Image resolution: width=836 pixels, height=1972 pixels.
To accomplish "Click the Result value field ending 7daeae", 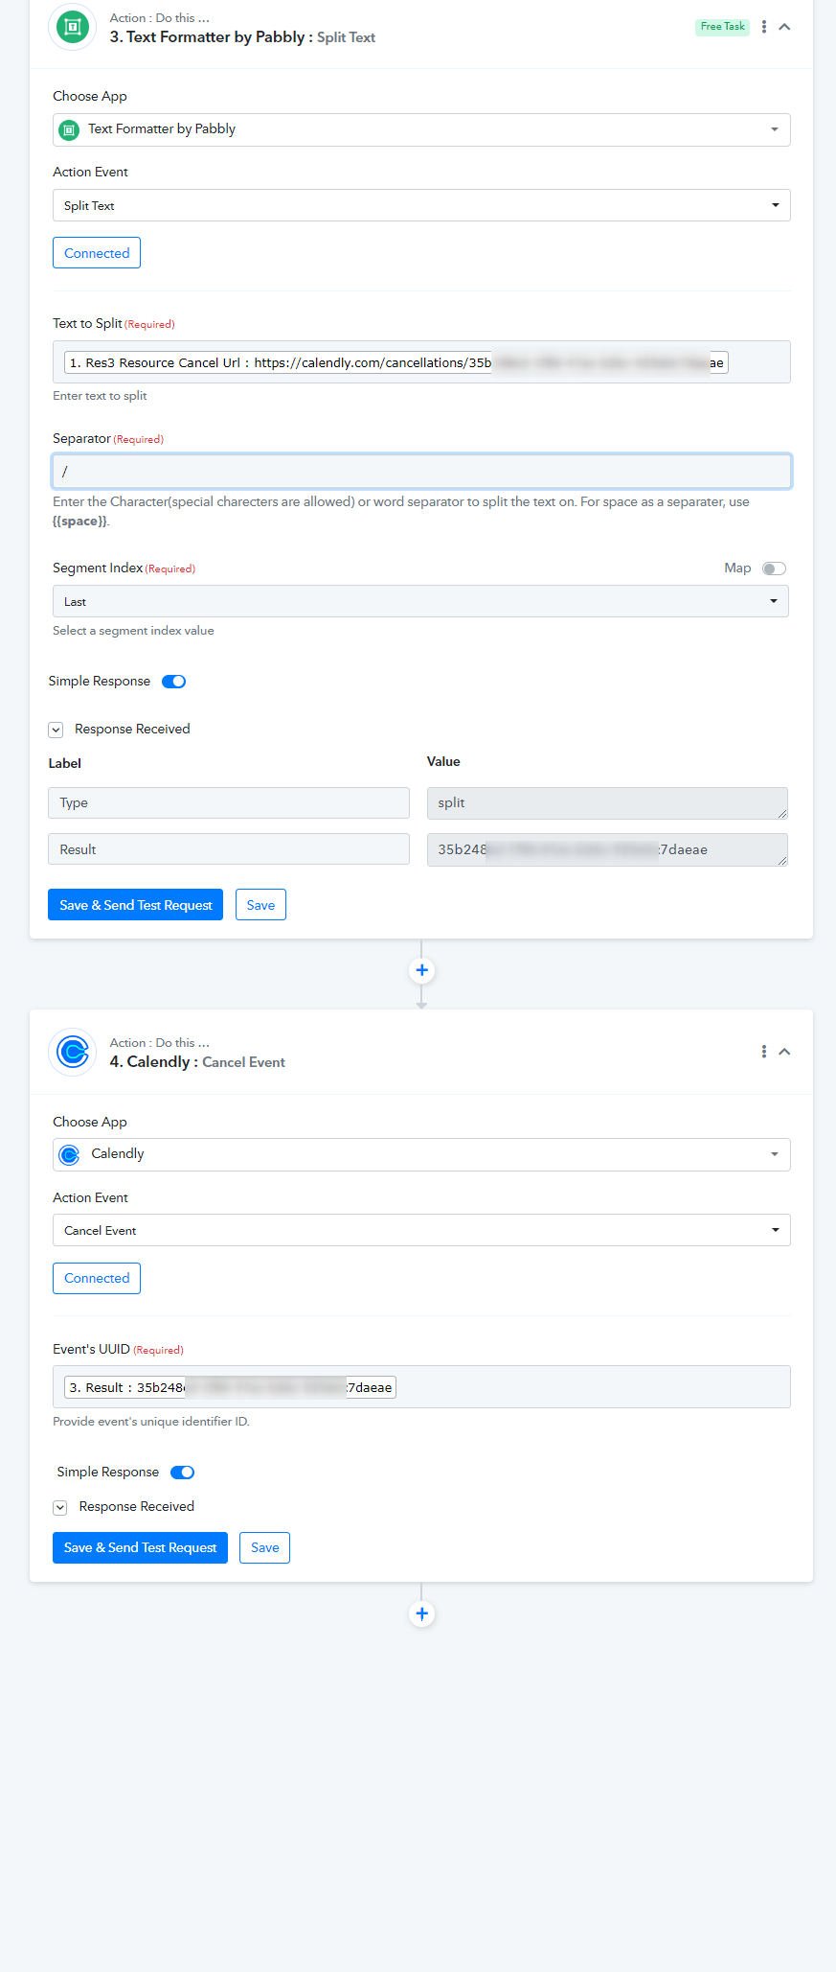I will point(607,849).
